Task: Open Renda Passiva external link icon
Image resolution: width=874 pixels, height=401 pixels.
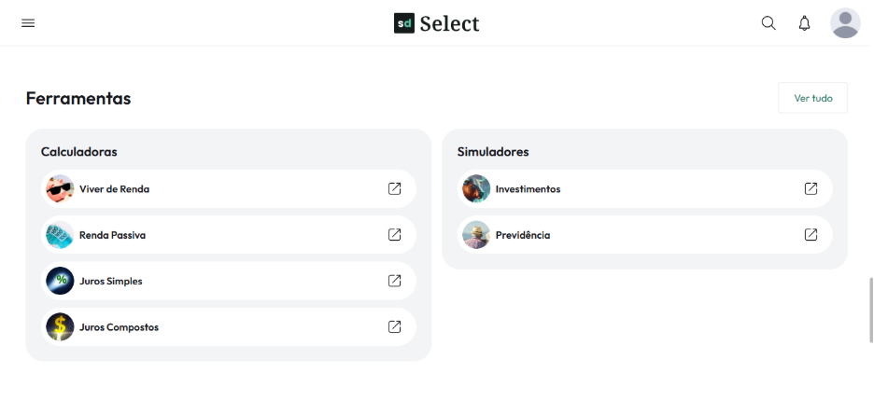Action: (395, 235)
